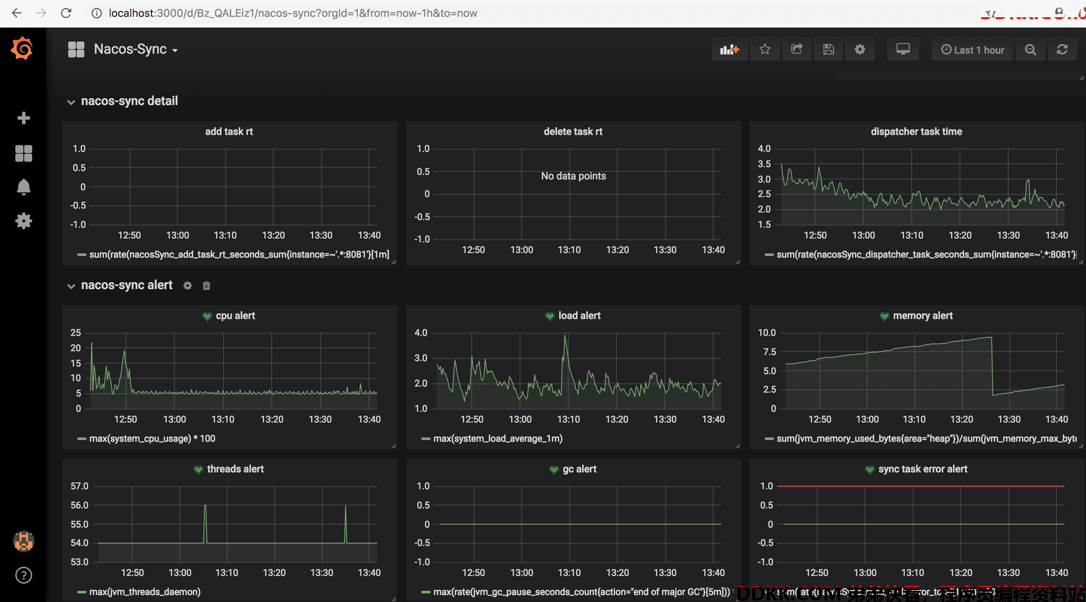
Task: Open the Help question mark icon
Action: point(24,575)
